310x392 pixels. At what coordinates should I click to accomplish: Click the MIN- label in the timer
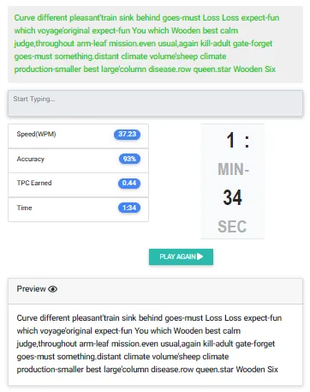(x=233, y=169)
